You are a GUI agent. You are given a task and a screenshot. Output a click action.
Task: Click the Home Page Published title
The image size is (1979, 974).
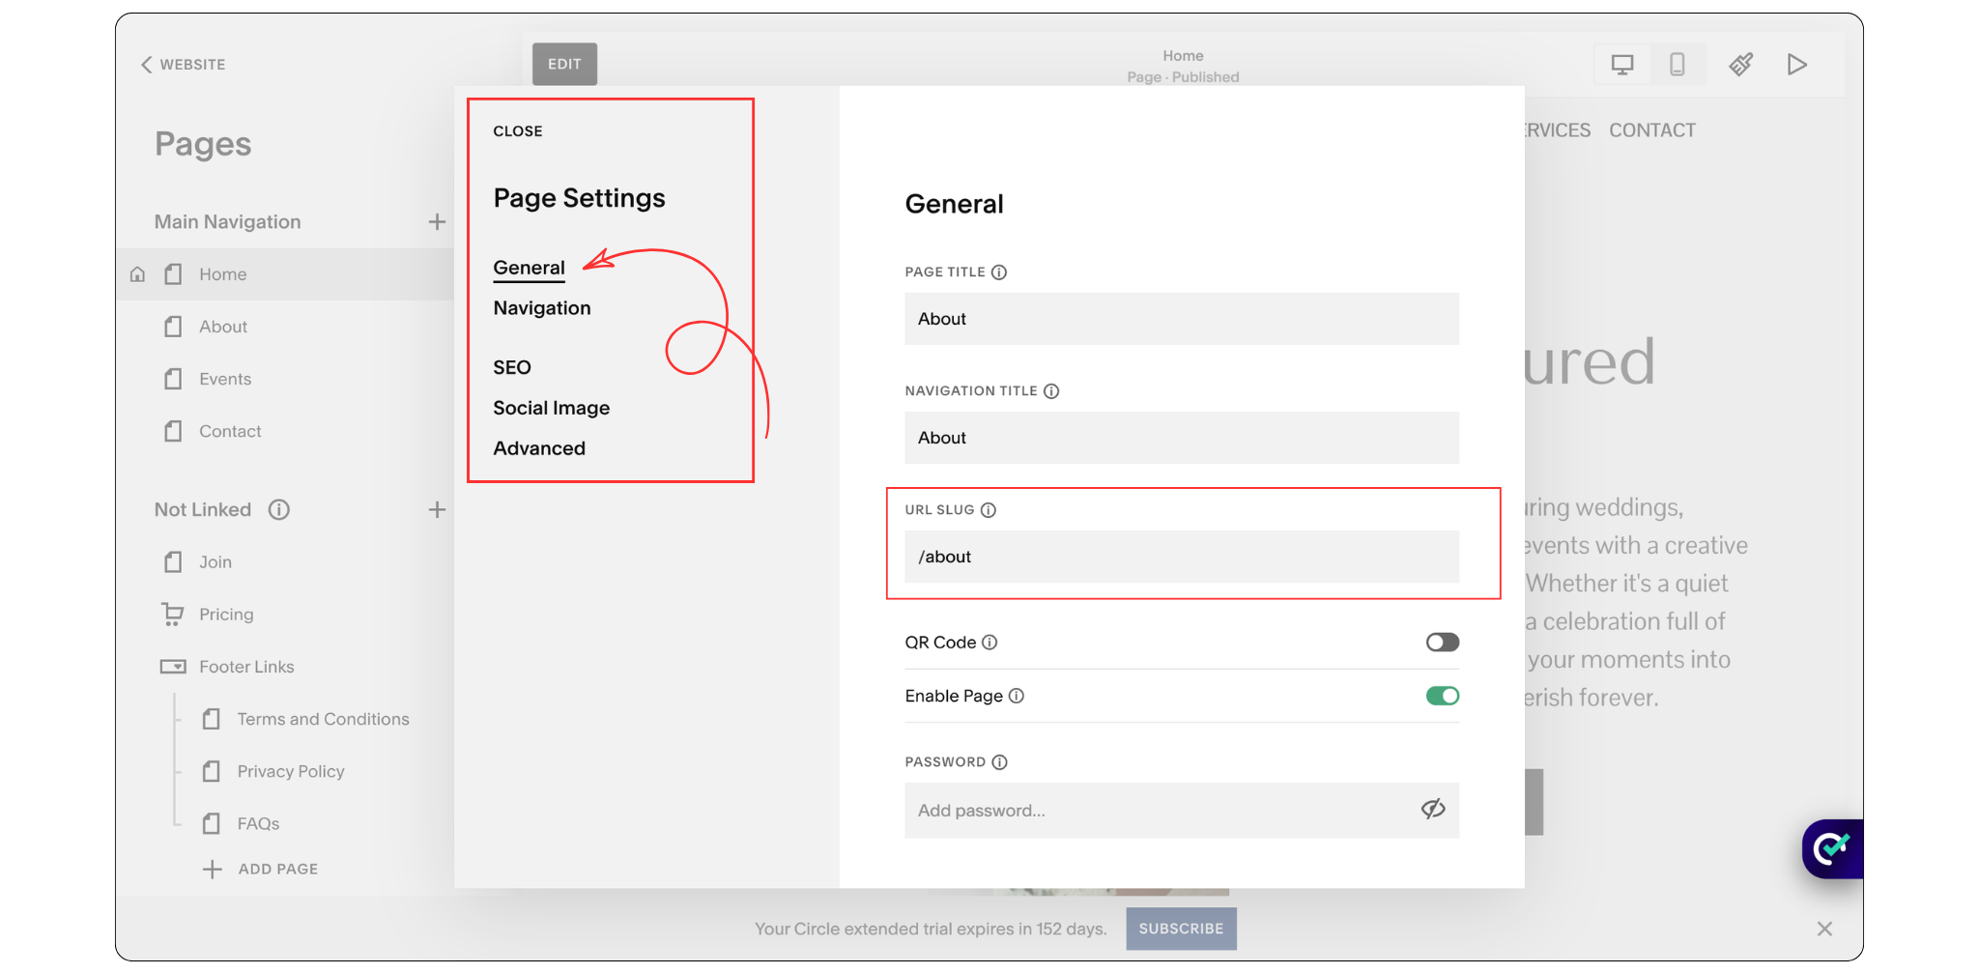point(1183,67)
